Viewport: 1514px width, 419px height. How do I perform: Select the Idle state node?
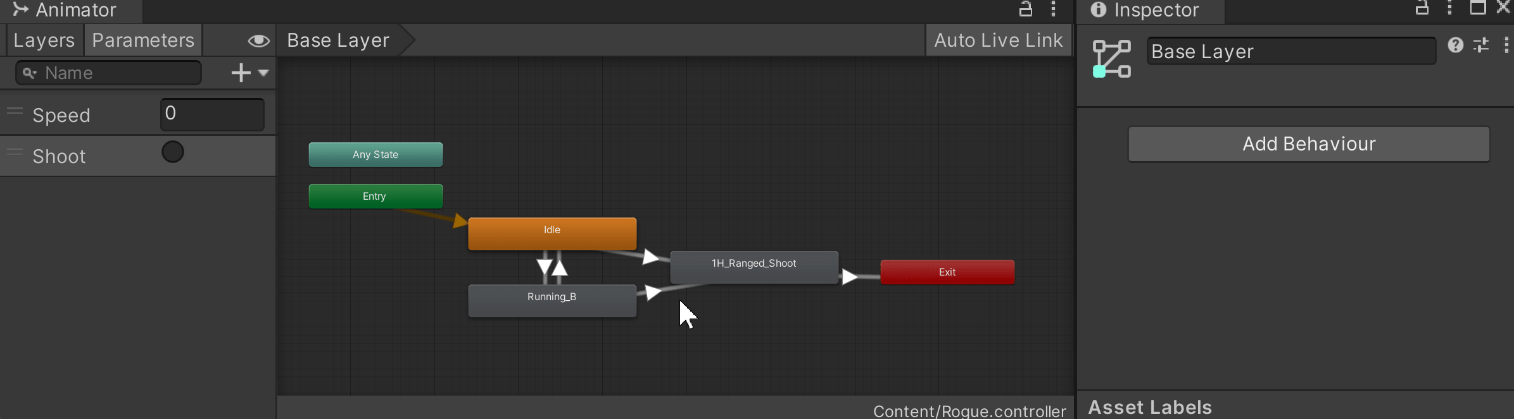click(x=552, y=233)
